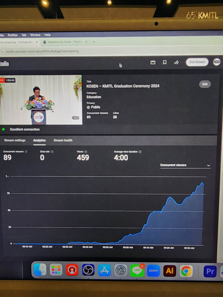This screenshot has height=297, width=223.
Task: Select the Analytics tab
Action: (x=39, y=140)
